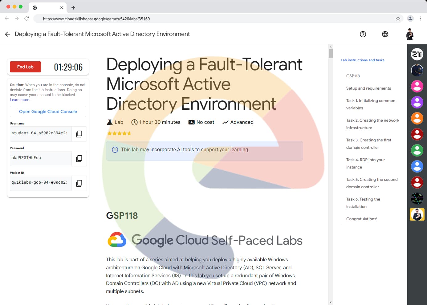This screenshot has height=305, width=427.
Task: Click the 'No cost' label
Action: pyautogui.click(x=205, y=122)
